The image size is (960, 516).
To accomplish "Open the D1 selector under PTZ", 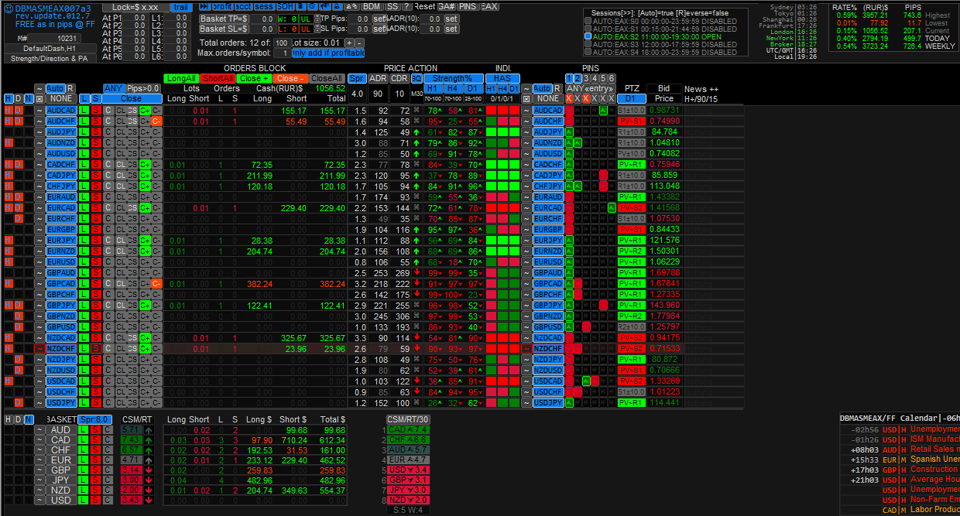I will pyautogui.click(x=632, y=98).
